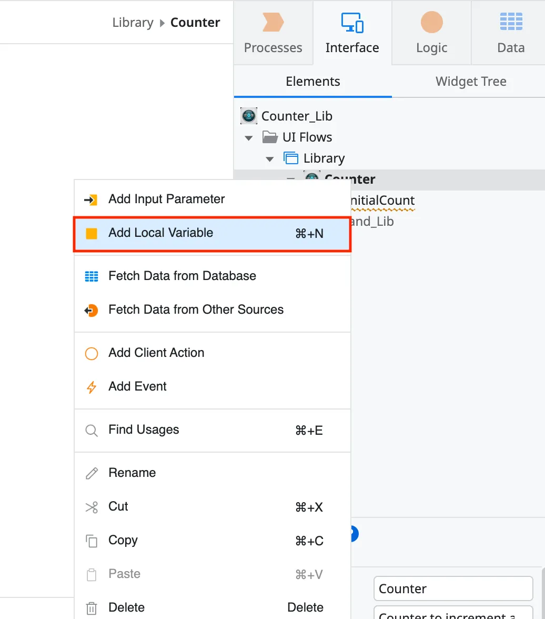Switch to the Elements tab
The width and height of the screenshot is (545, 619).
pyautogui.click(x=312, y=82)
